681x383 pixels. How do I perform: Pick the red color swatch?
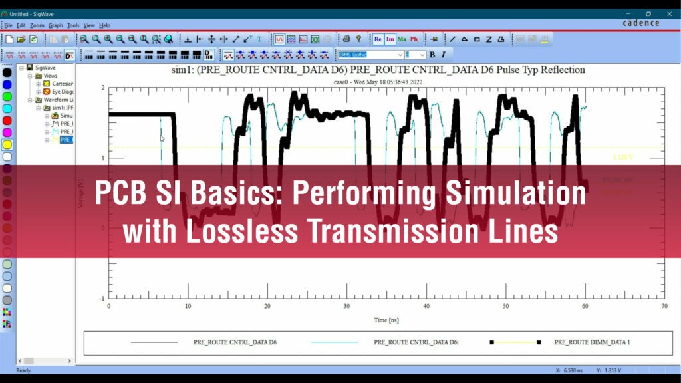tap(7, 120)
